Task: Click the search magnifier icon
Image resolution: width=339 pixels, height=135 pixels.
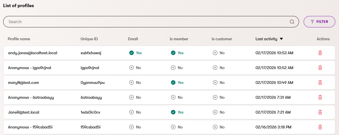Action: coord(292,22)
